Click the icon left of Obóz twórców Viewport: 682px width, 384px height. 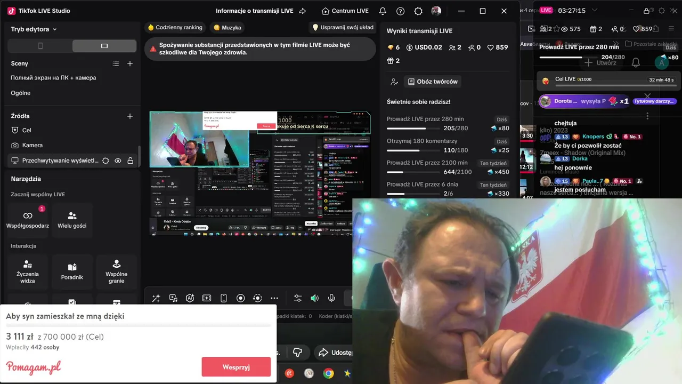pyautogui.click(x=394, y=82)
